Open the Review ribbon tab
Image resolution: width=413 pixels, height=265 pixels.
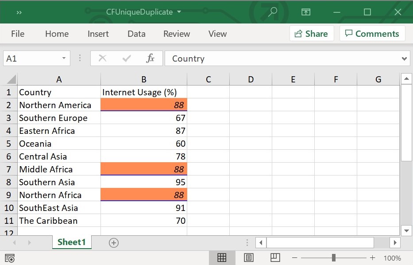coord(177,34)
